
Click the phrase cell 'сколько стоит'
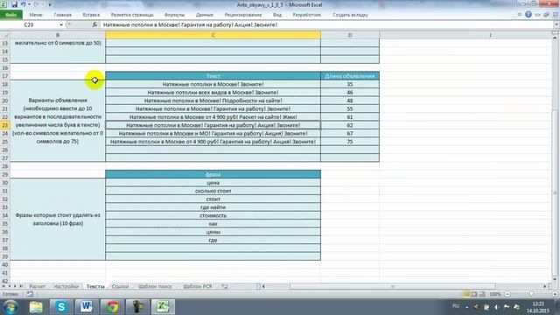coord(213,191)
